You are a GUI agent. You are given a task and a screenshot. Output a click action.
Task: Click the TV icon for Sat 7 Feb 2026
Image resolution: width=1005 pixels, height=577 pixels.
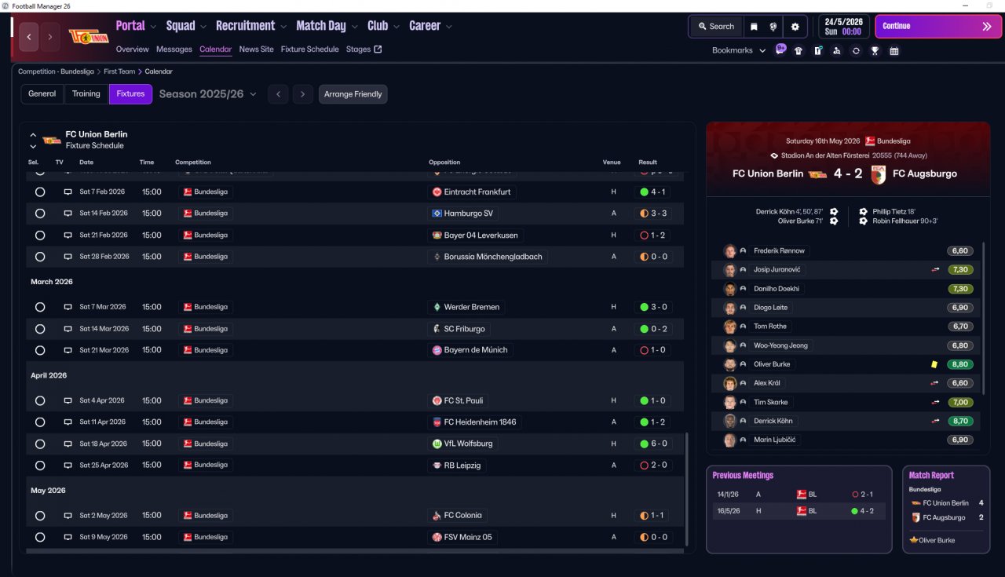point(68,192)
